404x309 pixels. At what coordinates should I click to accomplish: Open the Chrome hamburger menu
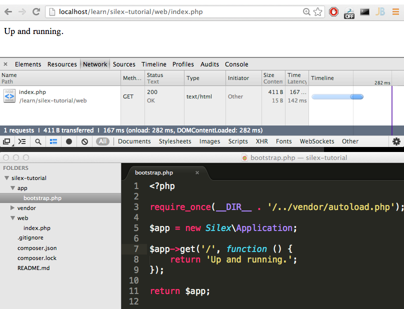tap(395, 11)
